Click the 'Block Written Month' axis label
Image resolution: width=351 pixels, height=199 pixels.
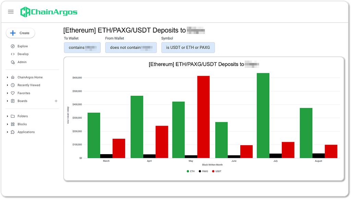point(213,165)
